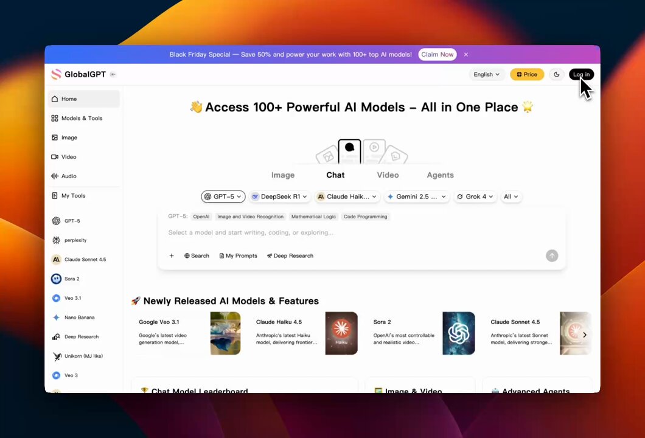The height and width of the screenshot is (438, 645).
Task: Open the All models dropdown
Action: pyautogui.click(x=511, y=196)
